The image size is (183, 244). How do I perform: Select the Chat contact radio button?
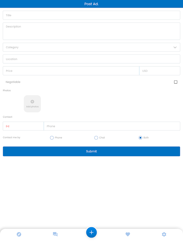pos(96,138)
